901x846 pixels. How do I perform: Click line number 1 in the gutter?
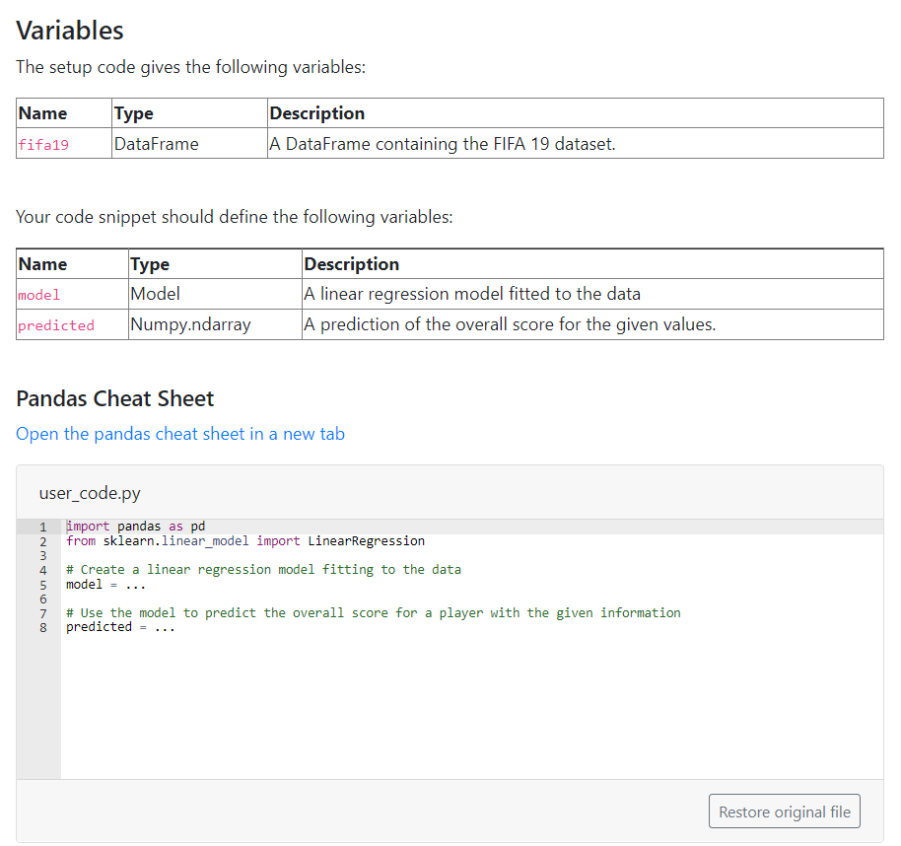43,528
